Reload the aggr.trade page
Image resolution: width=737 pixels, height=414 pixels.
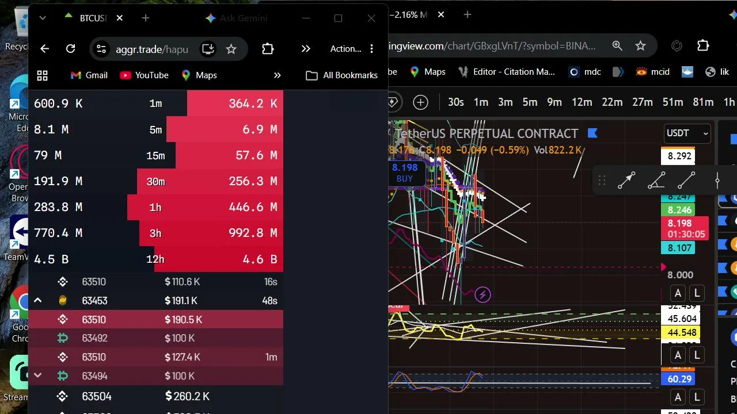coord(70,49)
